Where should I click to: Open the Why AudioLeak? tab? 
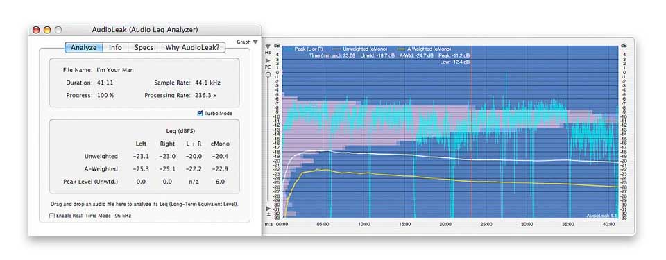tap(192, 48)
